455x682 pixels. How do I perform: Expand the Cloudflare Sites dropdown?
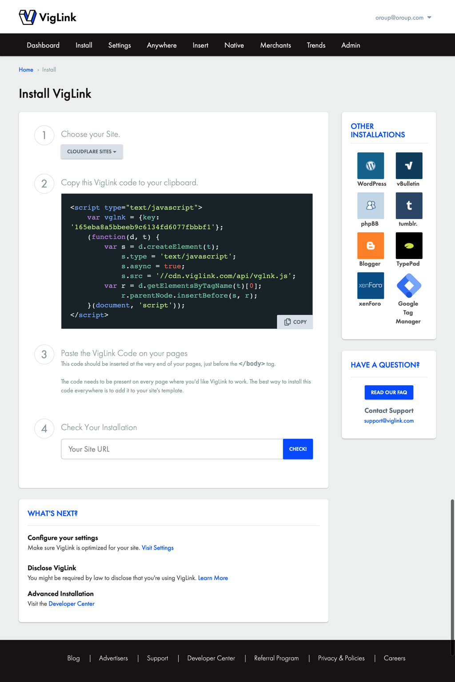coord(92,152)
